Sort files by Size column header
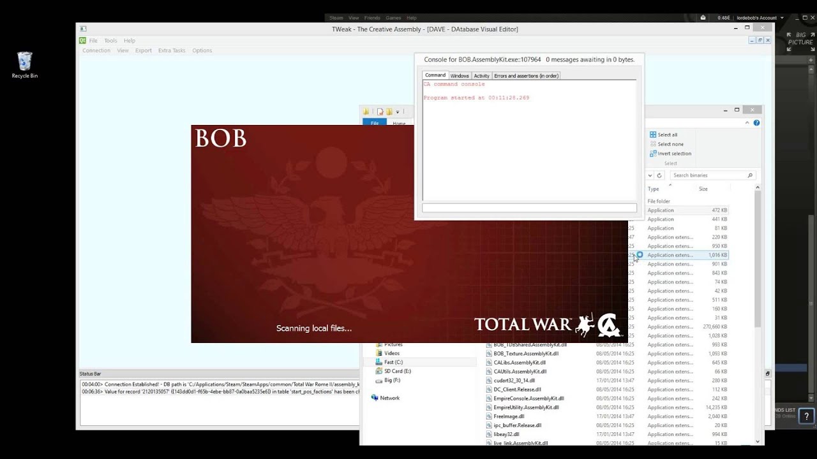The width and height of the screenshot is (817, 459). click(703, 189)
